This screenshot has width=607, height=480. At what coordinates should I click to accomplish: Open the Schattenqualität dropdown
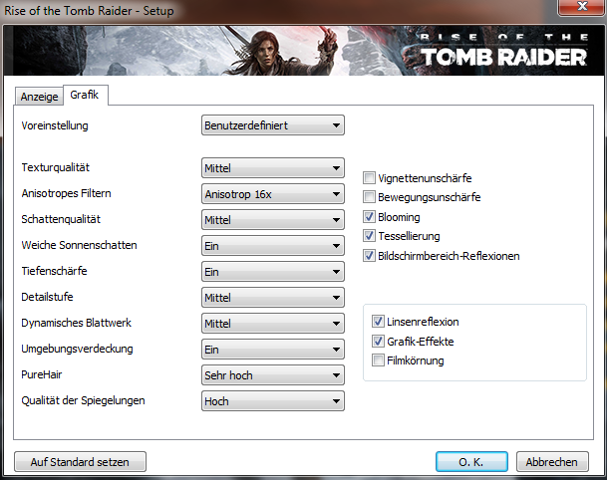pyautogui.click(x=273, y=220)
